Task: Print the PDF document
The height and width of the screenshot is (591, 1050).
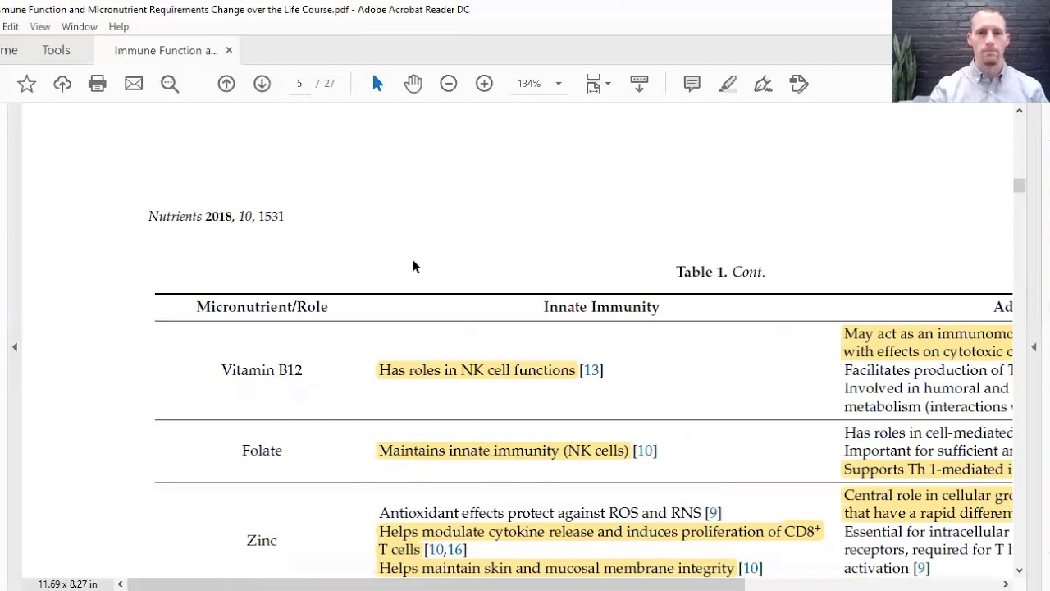Action: 98,84
